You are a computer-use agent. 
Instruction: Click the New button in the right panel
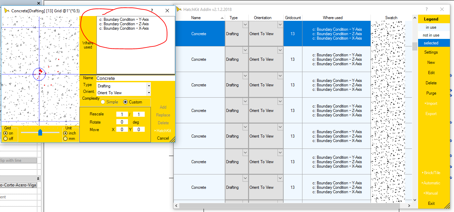pos(431,62)
